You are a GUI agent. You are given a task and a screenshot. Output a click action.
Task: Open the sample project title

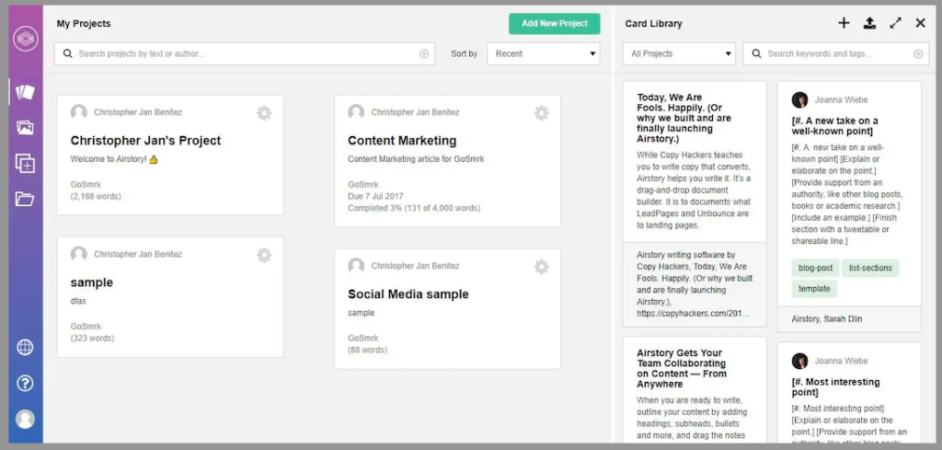(91, 283)
